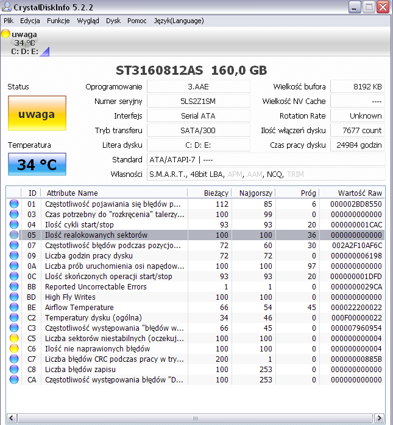Image resolution: width=393 pixels, height=425 pixels.
Task: Select 'Liczba błędów zapisu' row text
Action: click(80, 370)
